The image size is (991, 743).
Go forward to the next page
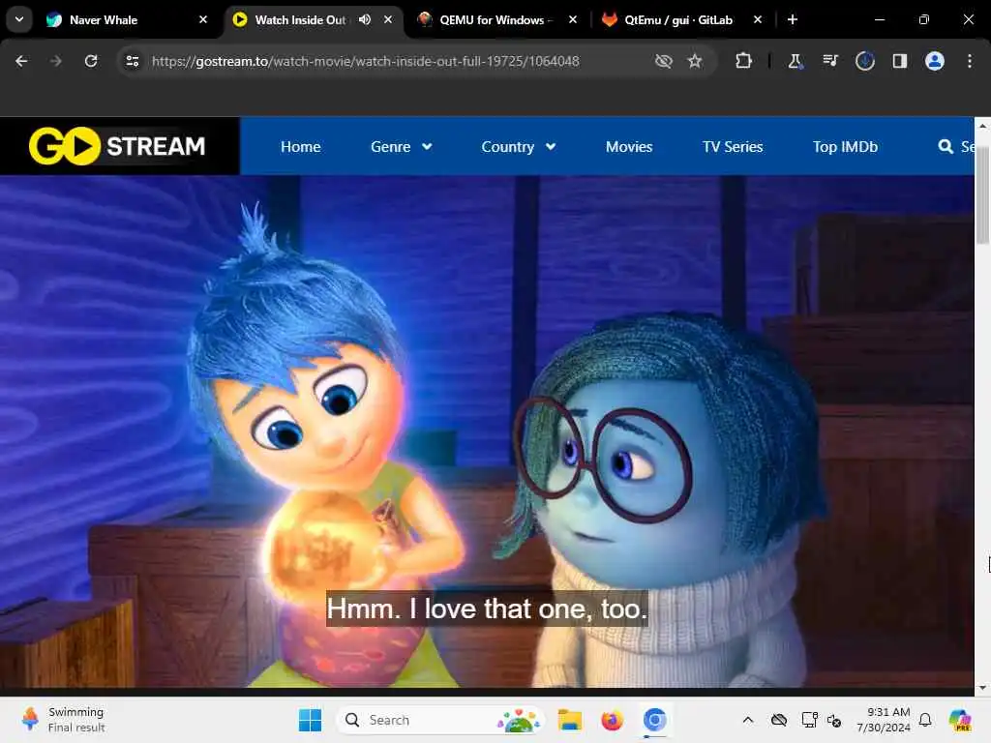pyautogui.click(x=56, y=61)
